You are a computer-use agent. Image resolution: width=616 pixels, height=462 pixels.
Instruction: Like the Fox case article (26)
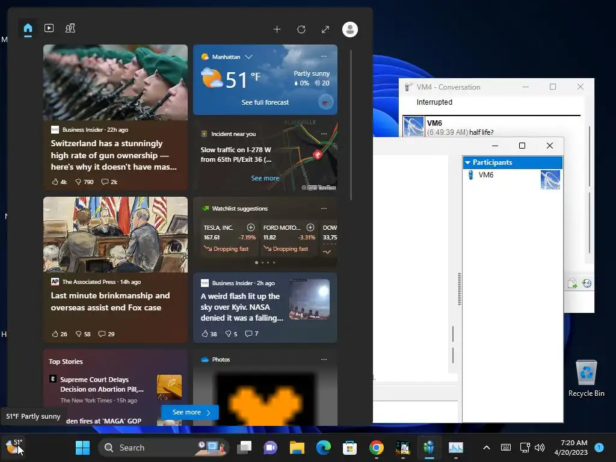(x=60, y=334)
